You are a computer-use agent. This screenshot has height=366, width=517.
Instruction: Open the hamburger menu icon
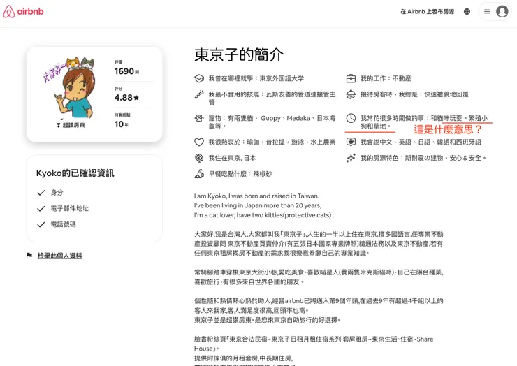[x=487, y=12]
